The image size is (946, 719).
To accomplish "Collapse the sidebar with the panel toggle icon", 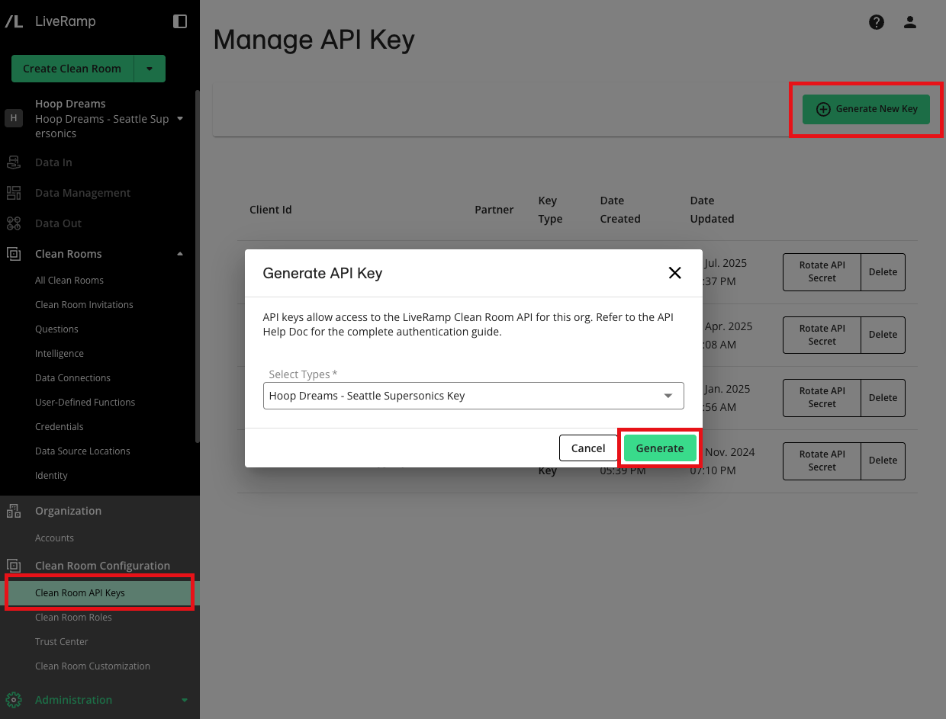I will click(x=180, y=21).
